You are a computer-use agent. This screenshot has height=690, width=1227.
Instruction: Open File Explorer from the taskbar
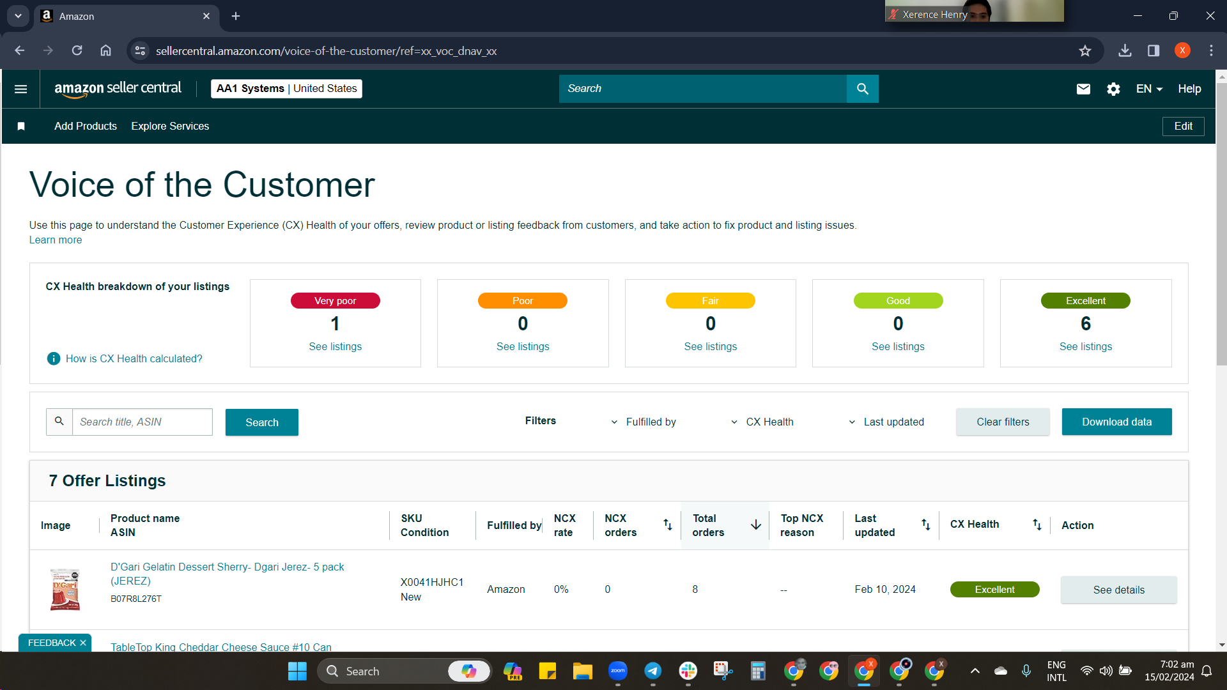pyautogui.click(x=582, y=671)
